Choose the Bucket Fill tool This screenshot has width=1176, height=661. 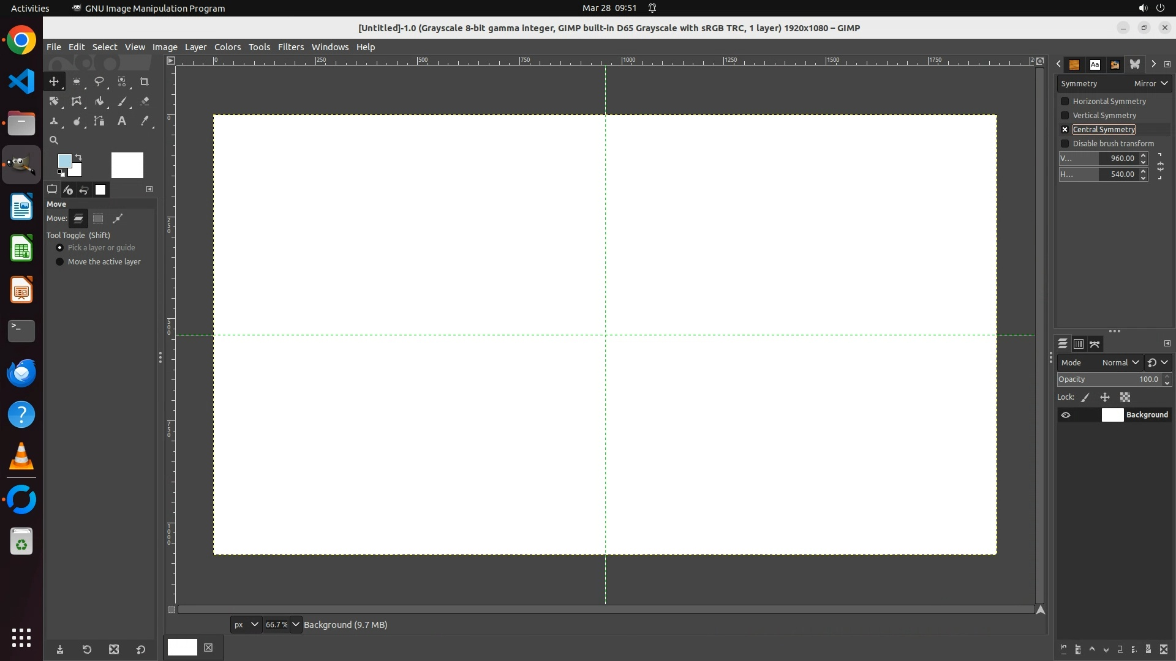point(99,102)
